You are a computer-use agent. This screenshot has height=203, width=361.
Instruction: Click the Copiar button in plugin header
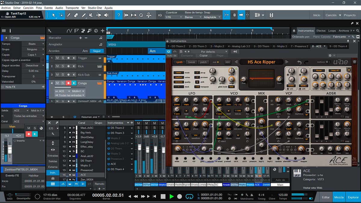click(x=204, y=56)
